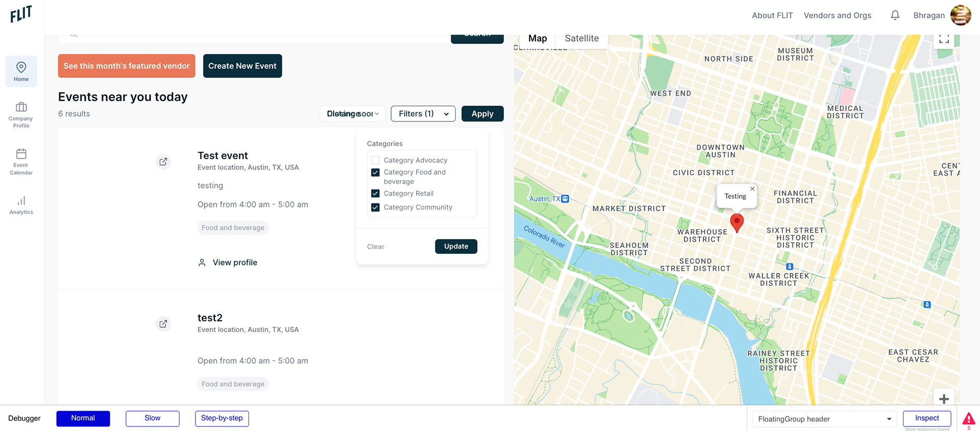Select Step-by-step debugger mode
This screenshot has height=431, width=980.
[x=222, y=418]
